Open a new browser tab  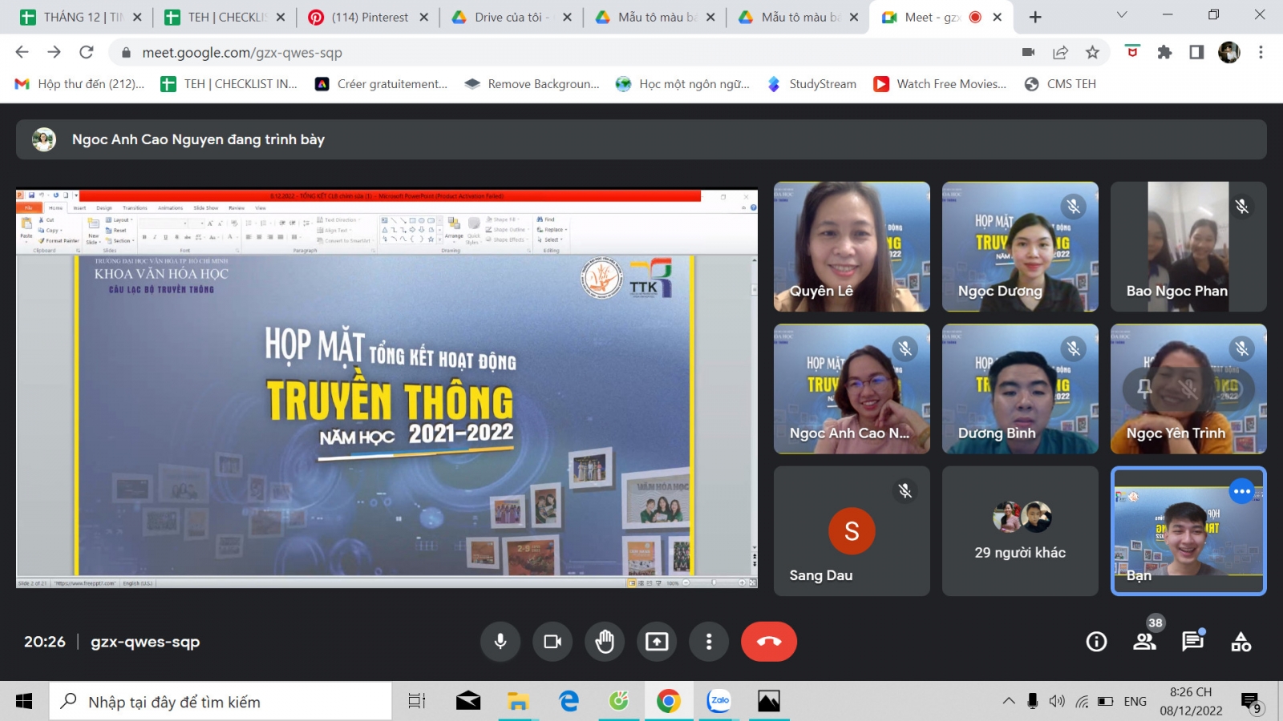1035,17
